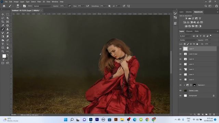Open Premiere Pro from taskbar
This screenshot has width=219, height=123.
tap(97, 120)
